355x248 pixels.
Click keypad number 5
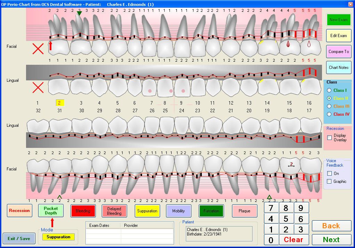(x=286, y=219)
